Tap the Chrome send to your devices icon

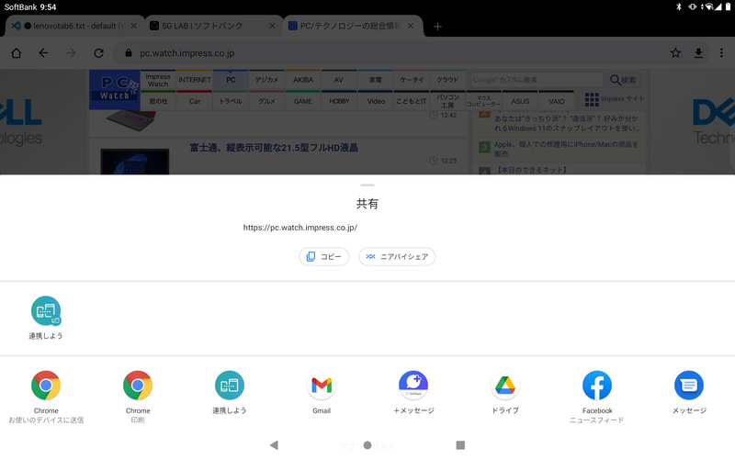(46, 385)
